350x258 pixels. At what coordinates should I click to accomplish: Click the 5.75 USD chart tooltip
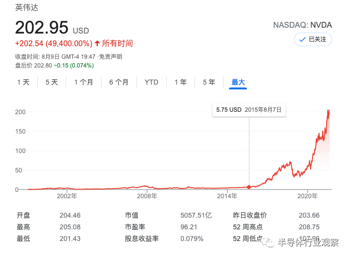point(249,110)
